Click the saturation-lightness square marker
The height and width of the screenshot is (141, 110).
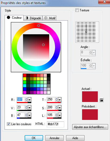point(43,45)
